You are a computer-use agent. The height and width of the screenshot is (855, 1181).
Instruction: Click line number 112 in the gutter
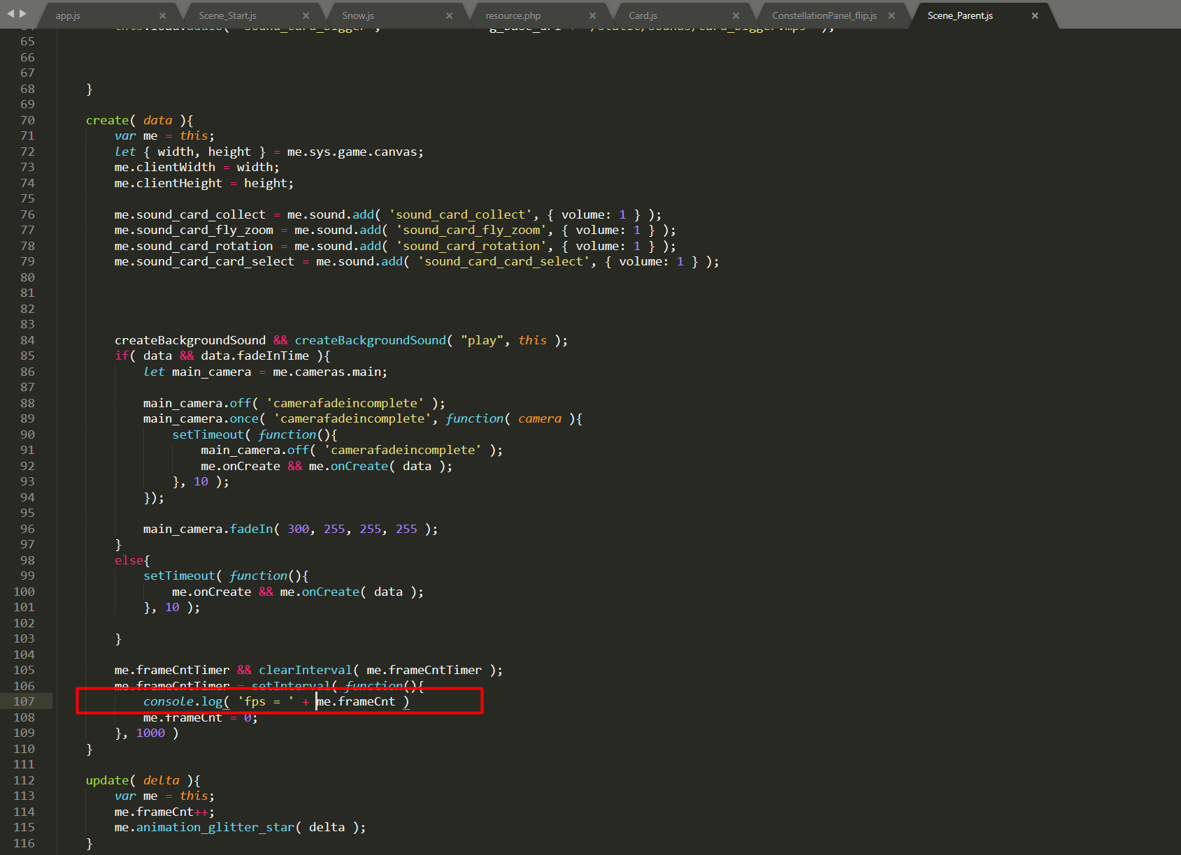click(24, 780)
